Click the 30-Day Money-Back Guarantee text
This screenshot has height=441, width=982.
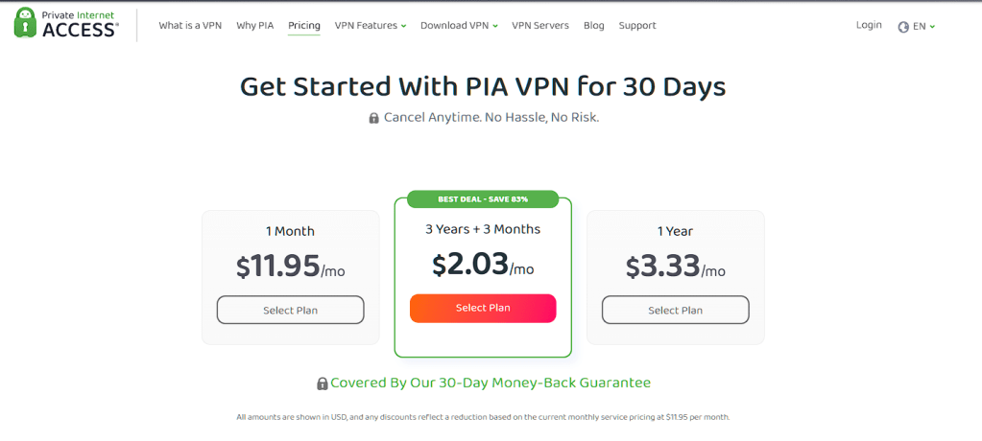(491, 383)
